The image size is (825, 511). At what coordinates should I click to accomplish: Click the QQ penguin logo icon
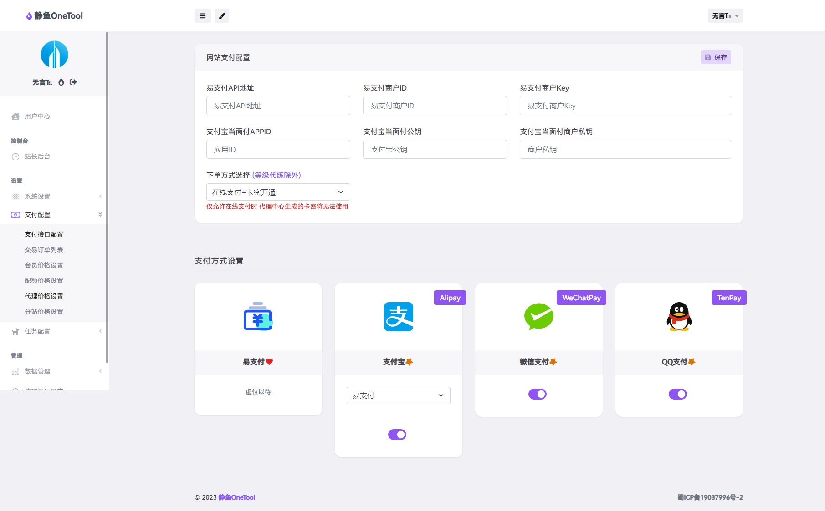(x=679, y=317)
